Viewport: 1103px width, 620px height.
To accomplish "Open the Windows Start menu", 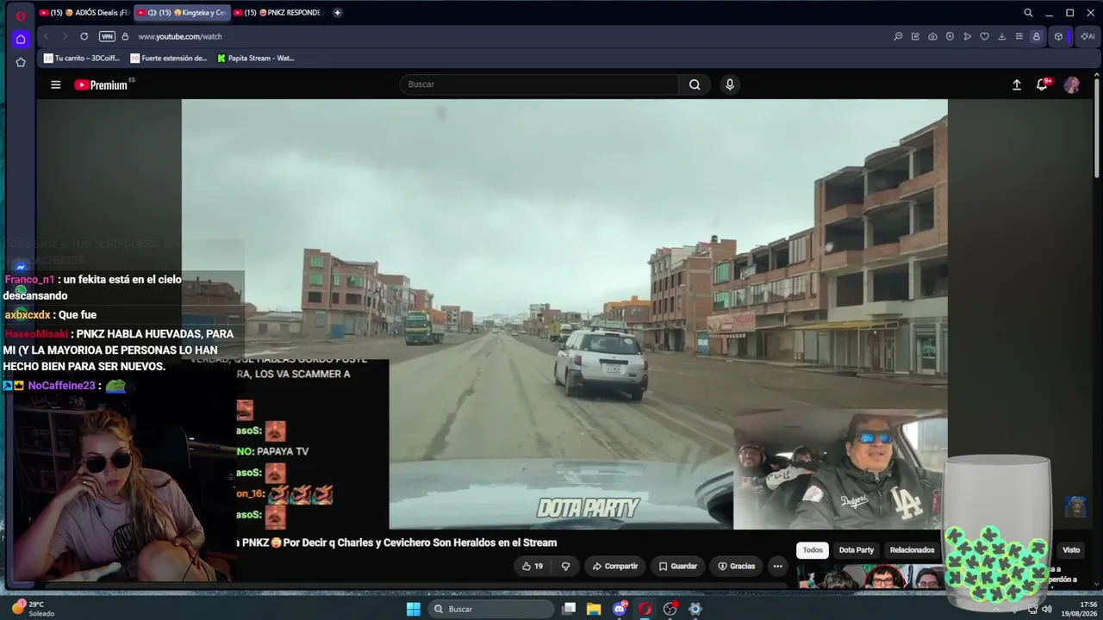I will pyautogui.click(x=414, y=609).
